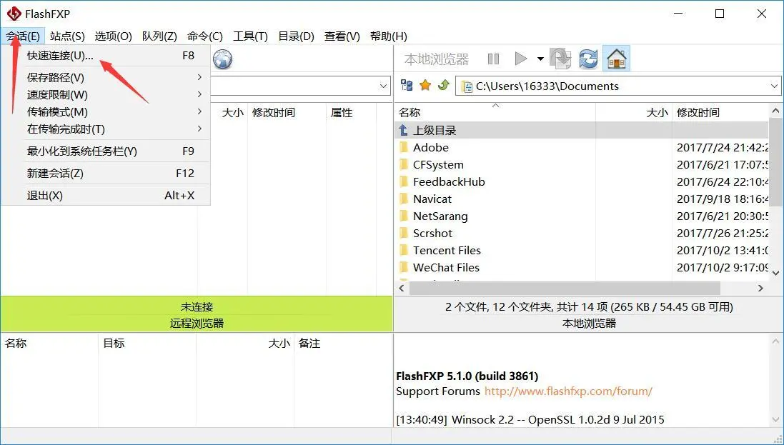Click horizontal scrollbar left arrow in local list
Screen dimensions: 784x445
pos(401,288)
